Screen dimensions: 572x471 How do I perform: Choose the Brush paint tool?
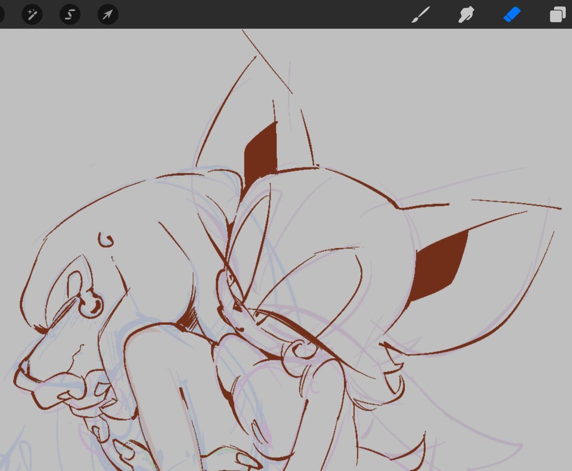(x=421, y=15)
